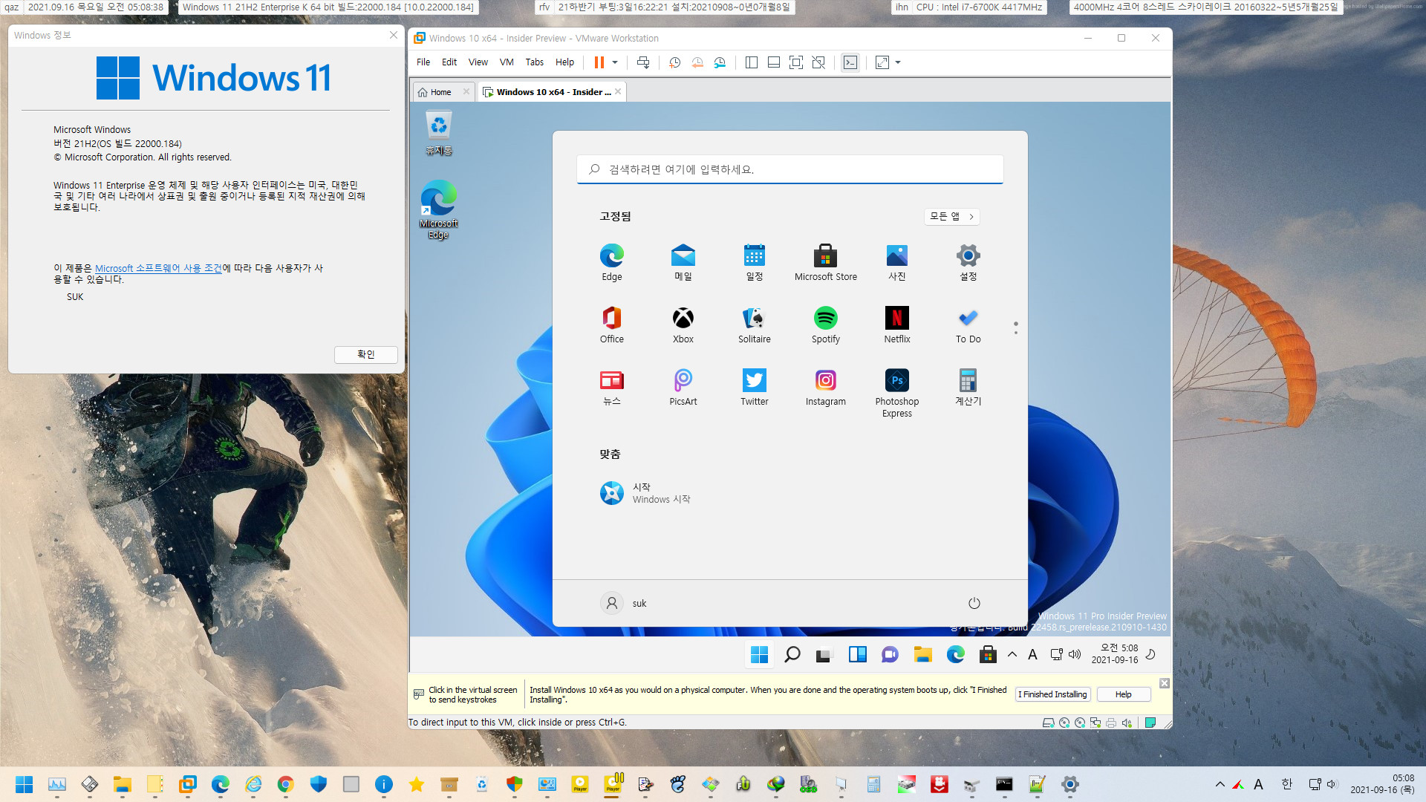The height and width of the screenshot is (802, 1426).
Task: Open the 일정 calendar app in Start menu
Action: coord(755,262)
